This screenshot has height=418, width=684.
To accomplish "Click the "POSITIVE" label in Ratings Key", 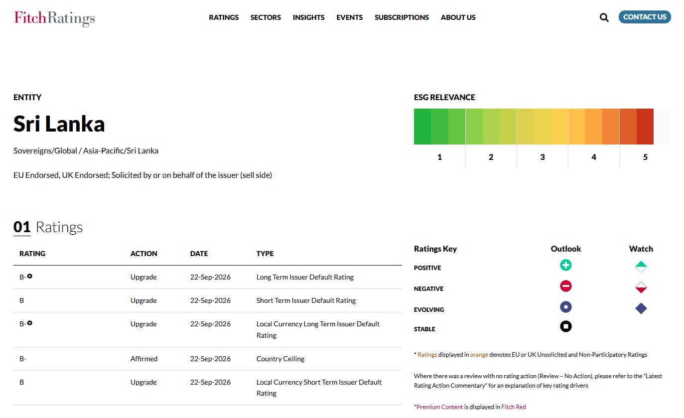I will [x=427, y=268].
